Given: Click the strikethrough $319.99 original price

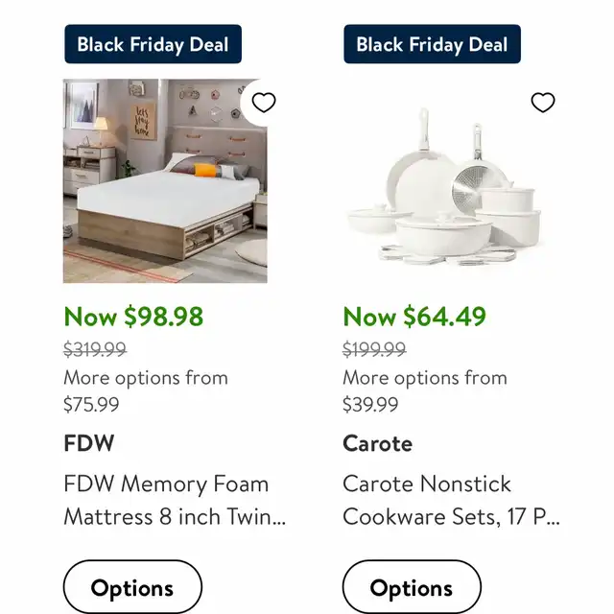Looking at the screenshot, I should 95,349.
